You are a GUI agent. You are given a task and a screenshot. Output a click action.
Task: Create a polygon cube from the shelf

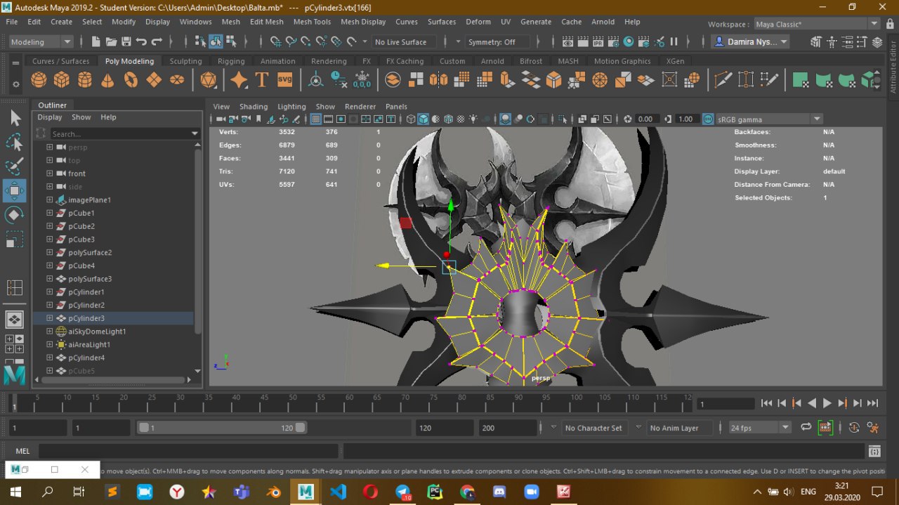(62, 80)
